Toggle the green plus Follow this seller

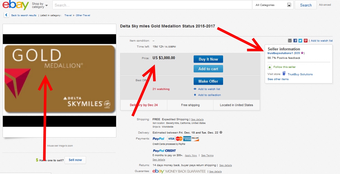(x=270, y=67)
